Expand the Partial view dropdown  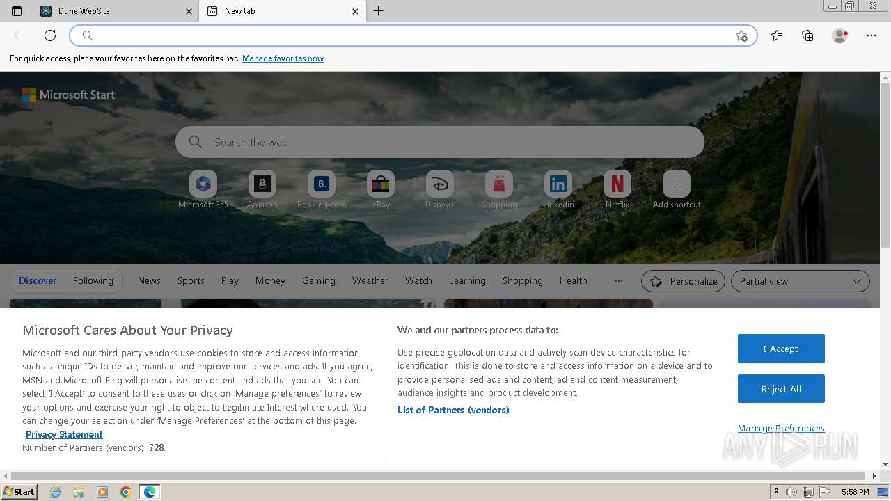click(801, 281)
